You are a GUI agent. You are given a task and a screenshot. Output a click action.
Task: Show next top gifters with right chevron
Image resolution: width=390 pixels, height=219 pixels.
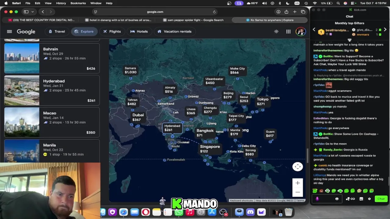click(x=385, y=30)
